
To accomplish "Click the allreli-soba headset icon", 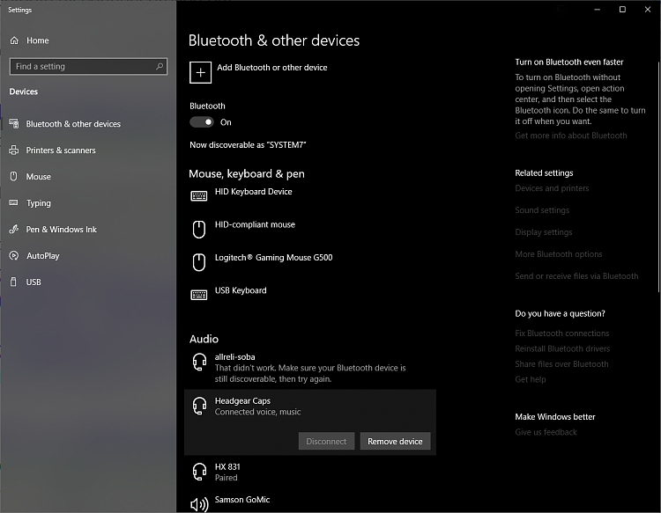I will click(x=199, y=362).
